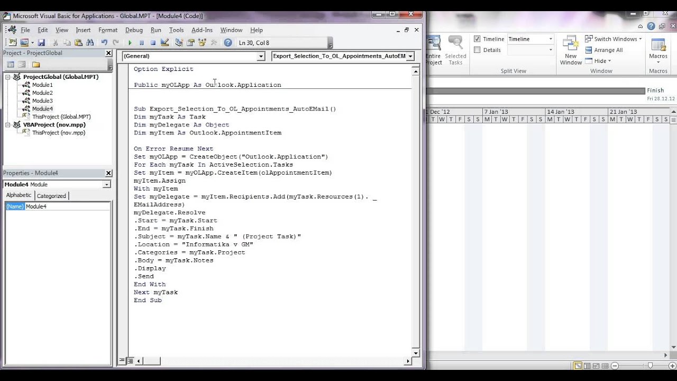Select Module1 in the project tree

point(42,85)
